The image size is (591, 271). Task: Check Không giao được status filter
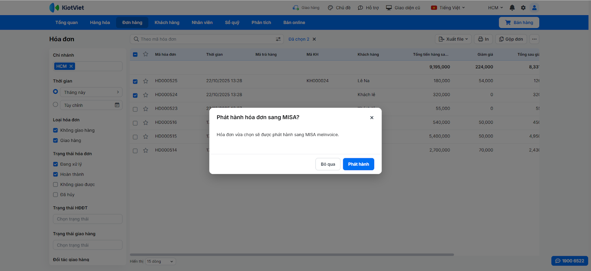[x=55, y=184]
